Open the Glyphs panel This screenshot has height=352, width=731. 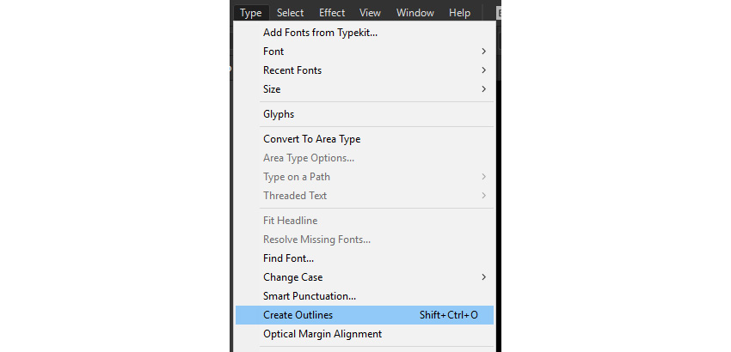click(x=279, y=114)
